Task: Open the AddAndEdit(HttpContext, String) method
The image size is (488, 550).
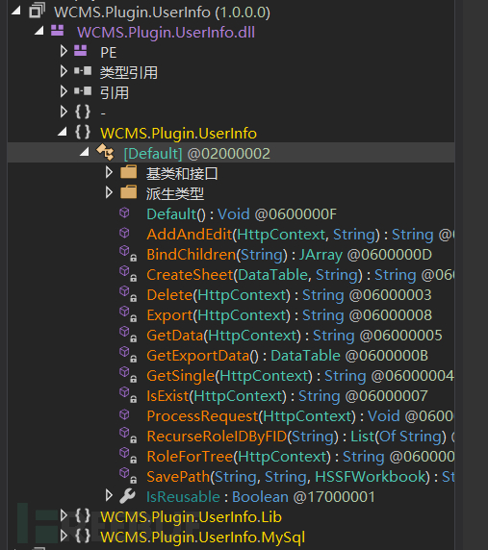Action: (x=300, y=235)
